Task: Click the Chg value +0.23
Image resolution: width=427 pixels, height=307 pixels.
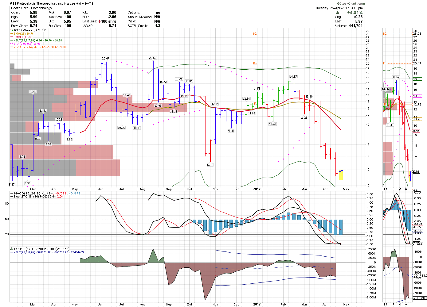Action: (x=358, y=17)
